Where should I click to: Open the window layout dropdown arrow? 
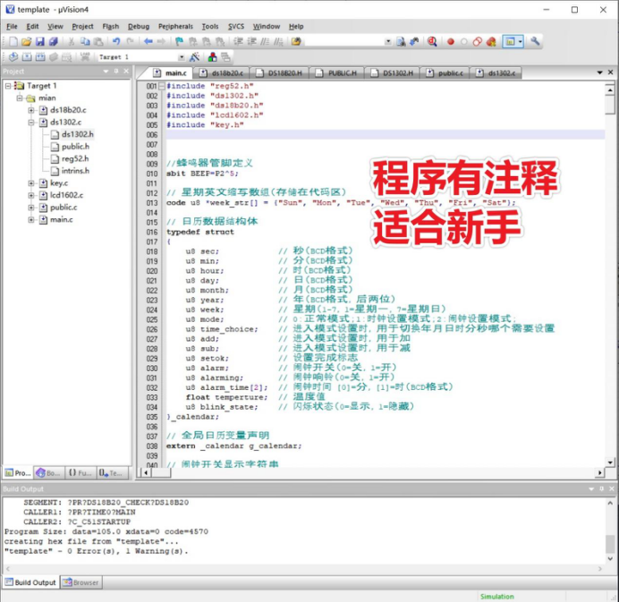(521, 41)
